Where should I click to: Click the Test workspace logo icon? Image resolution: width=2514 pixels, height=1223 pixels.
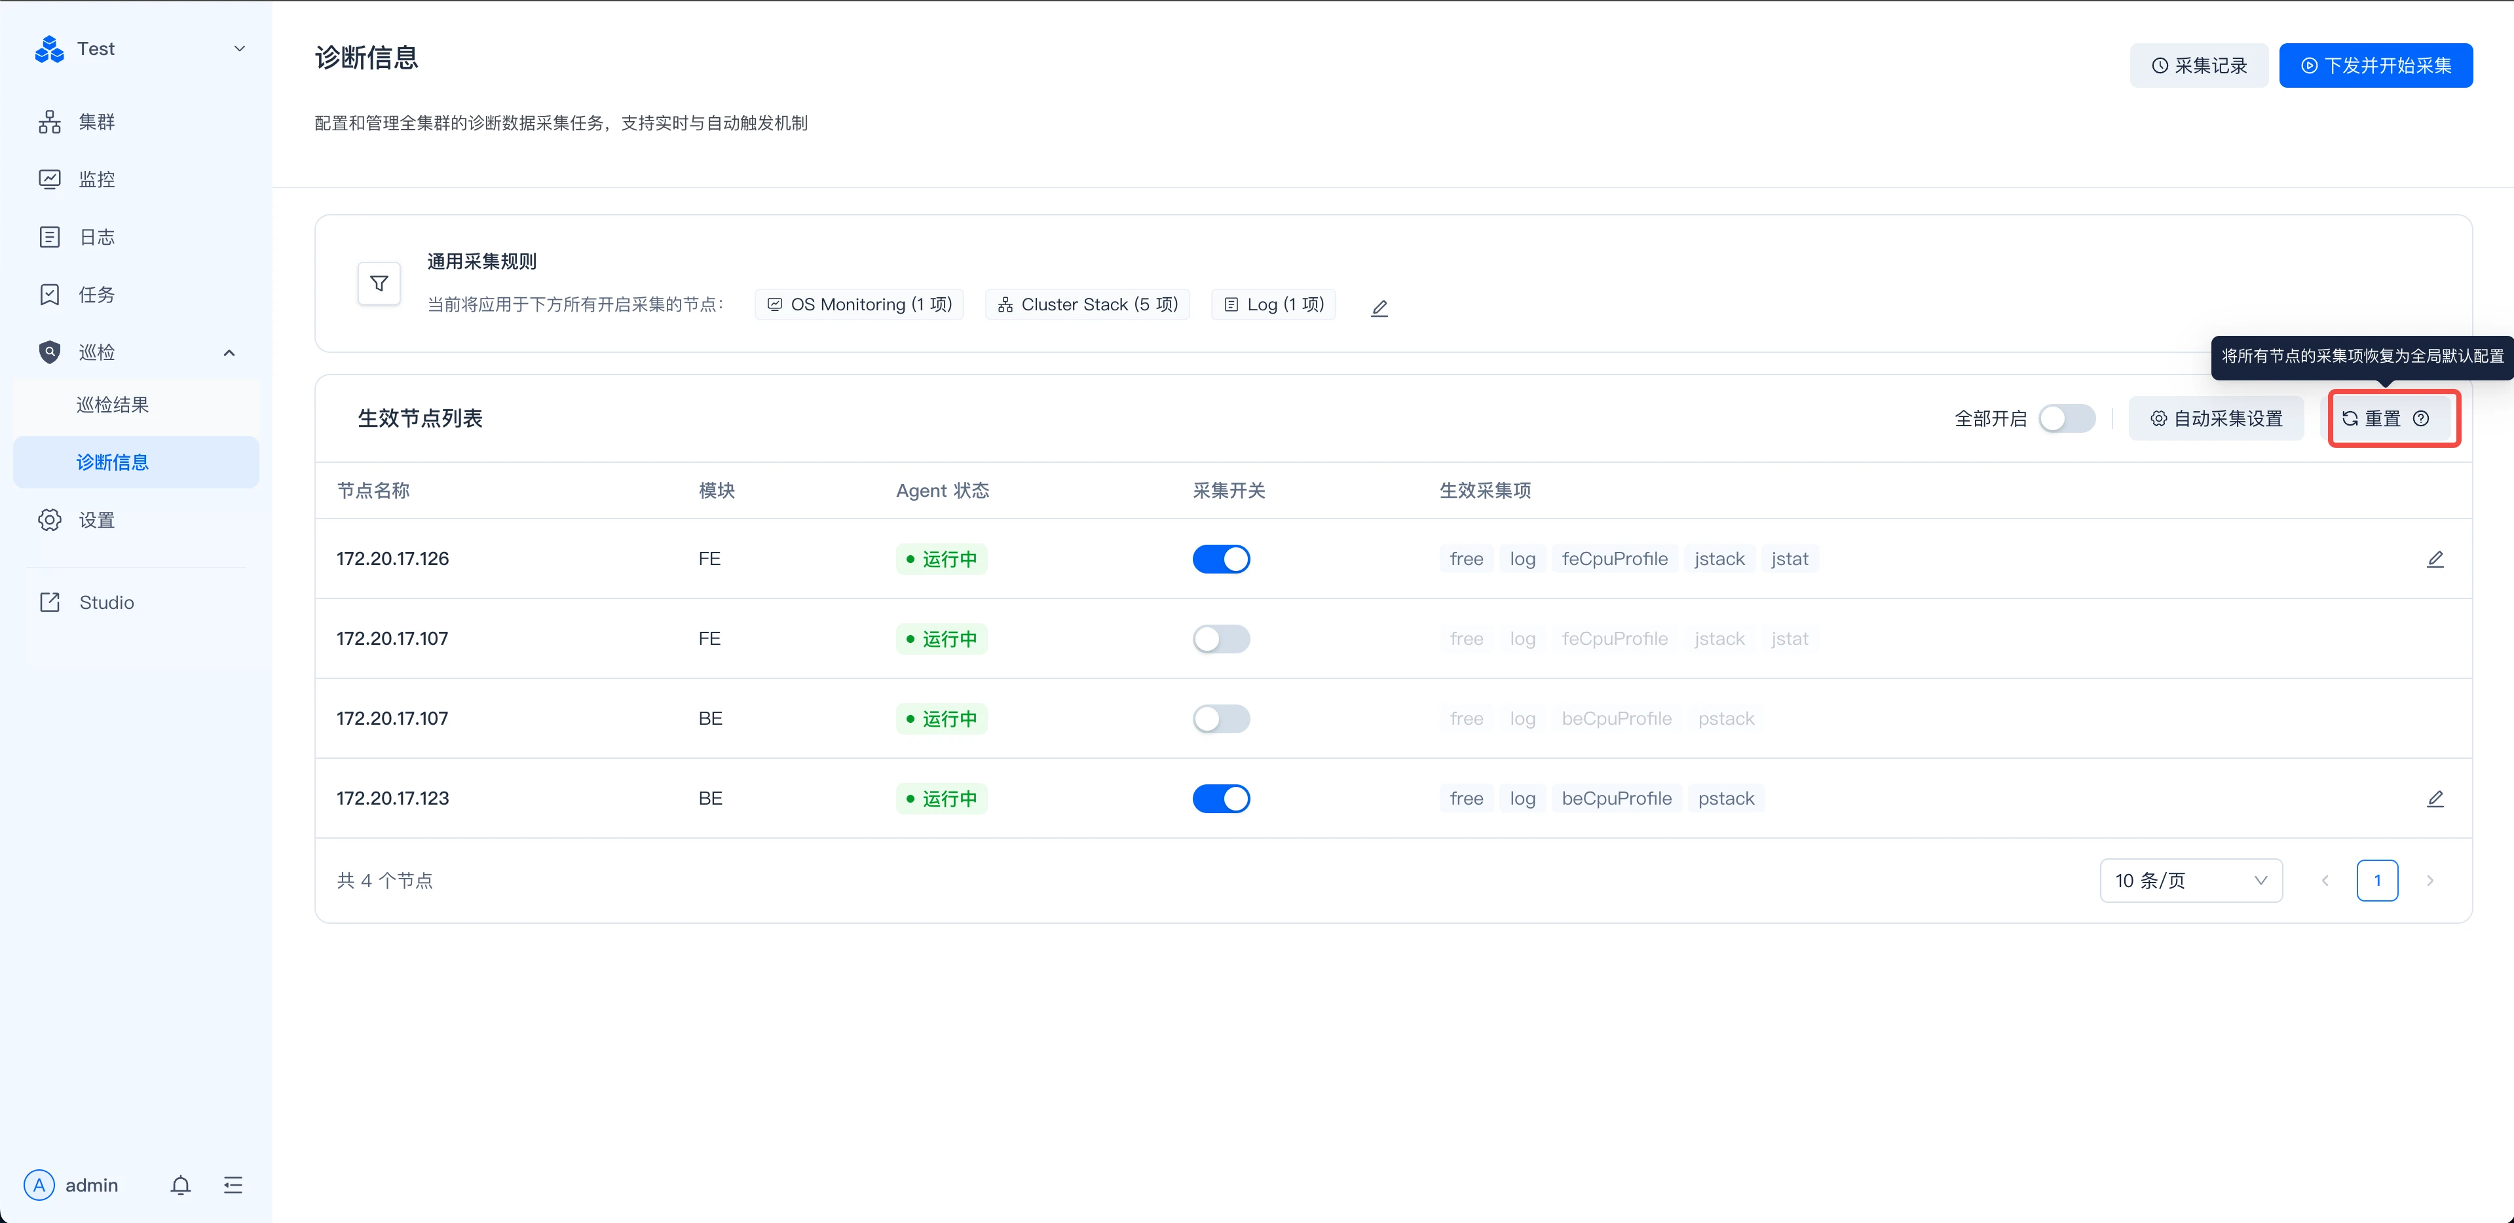[48, 48]
